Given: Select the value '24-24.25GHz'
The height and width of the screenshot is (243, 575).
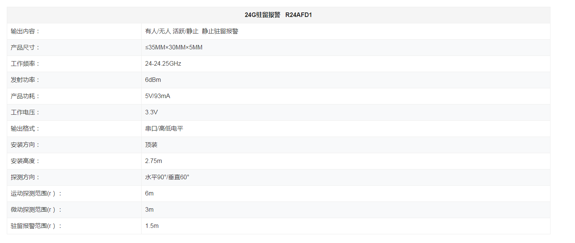Looking at the screenshot, I should coord(163,64).
